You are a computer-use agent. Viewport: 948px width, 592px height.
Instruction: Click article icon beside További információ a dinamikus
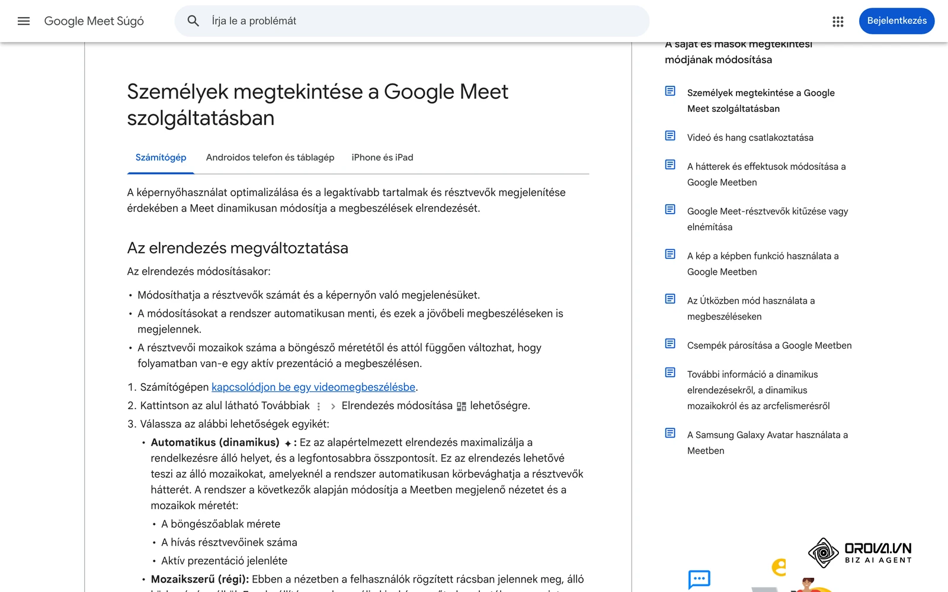point(670,373)
